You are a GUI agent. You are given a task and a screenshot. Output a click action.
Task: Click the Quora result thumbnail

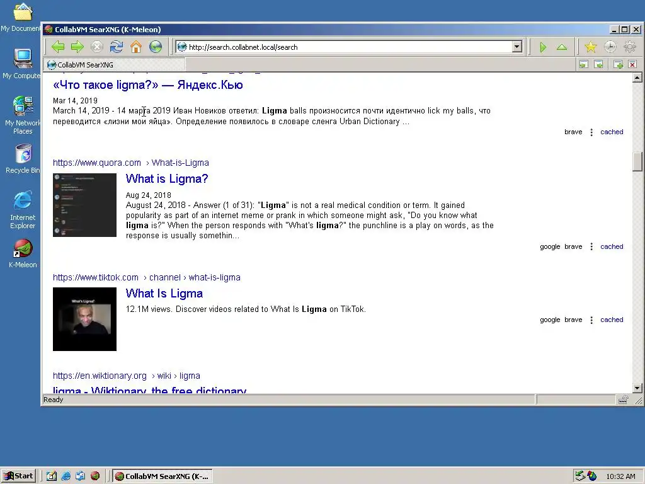tap(85, 205)
